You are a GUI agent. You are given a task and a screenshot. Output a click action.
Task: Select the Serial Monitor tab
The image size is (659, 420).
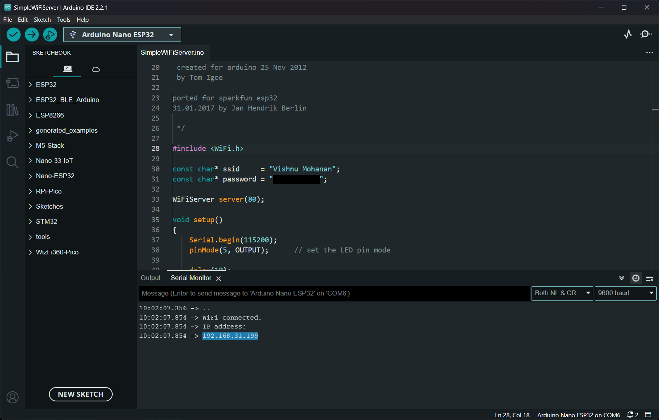(191, 278)
